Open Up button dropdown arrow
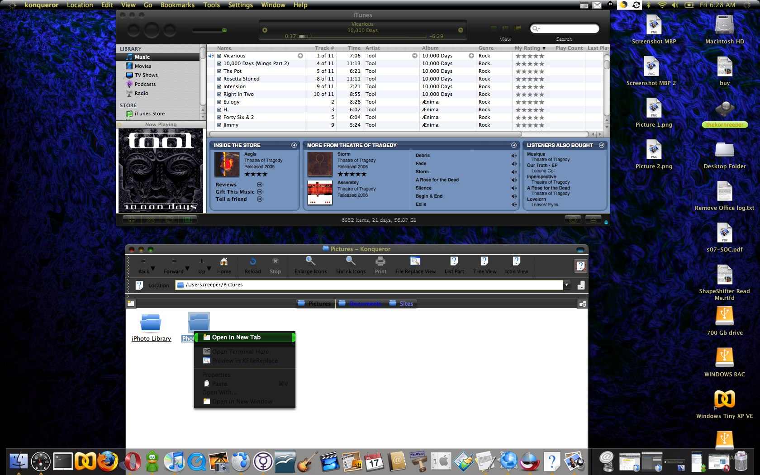Image resolution: width=760 pixels, height=475 pixels. (x=209, y=269)
